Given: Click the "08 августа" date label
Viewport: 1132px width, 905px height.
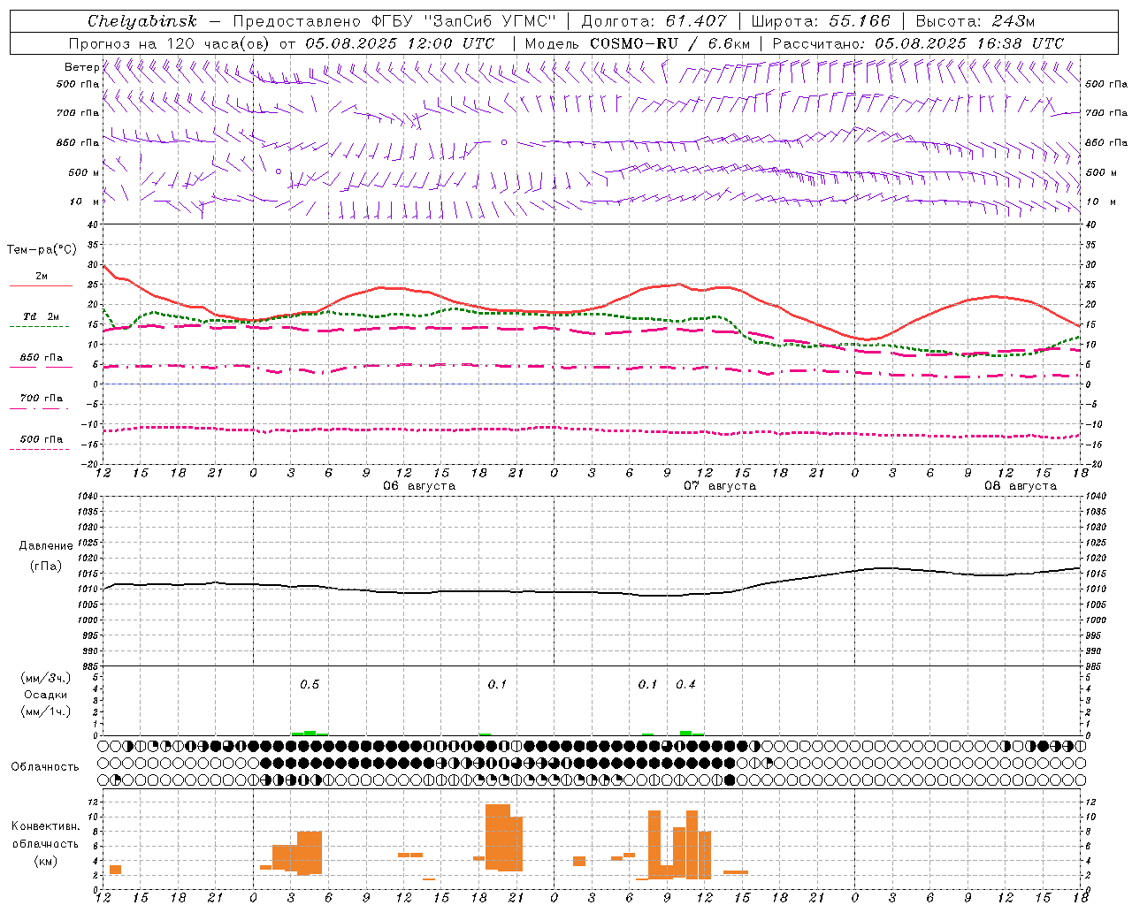Looking at the screenshot, I should [1021, 486].
